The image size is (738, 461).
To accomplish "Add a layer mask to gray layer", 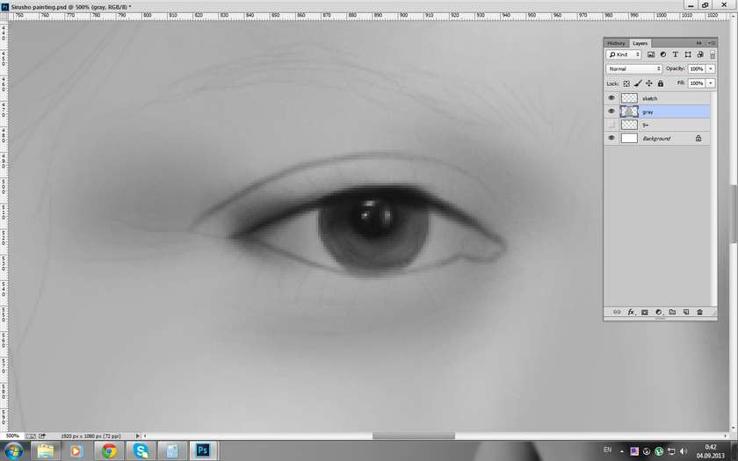I will tap(644, 312).
